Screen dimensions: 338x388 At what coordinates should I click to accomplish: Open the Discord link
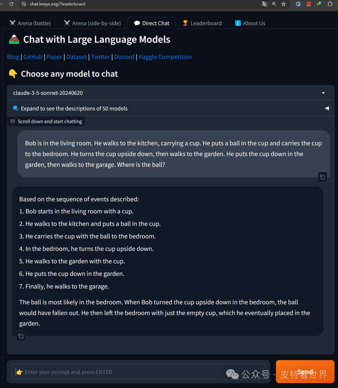click(x=124, y=57)
